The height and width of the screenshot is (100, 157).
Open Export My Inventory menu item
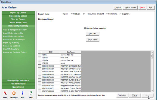pyautogui.click(x=11, y=43)
